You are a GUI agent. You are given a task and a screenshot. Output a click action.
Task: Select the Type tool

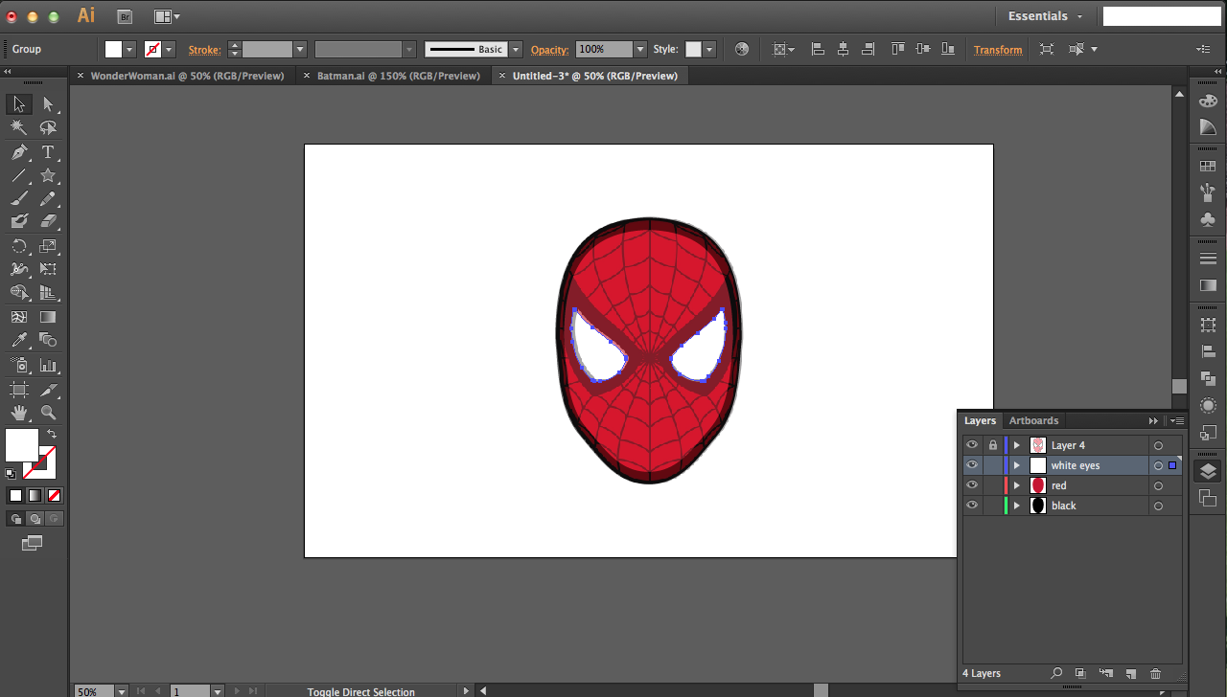[x=47, y=152]
